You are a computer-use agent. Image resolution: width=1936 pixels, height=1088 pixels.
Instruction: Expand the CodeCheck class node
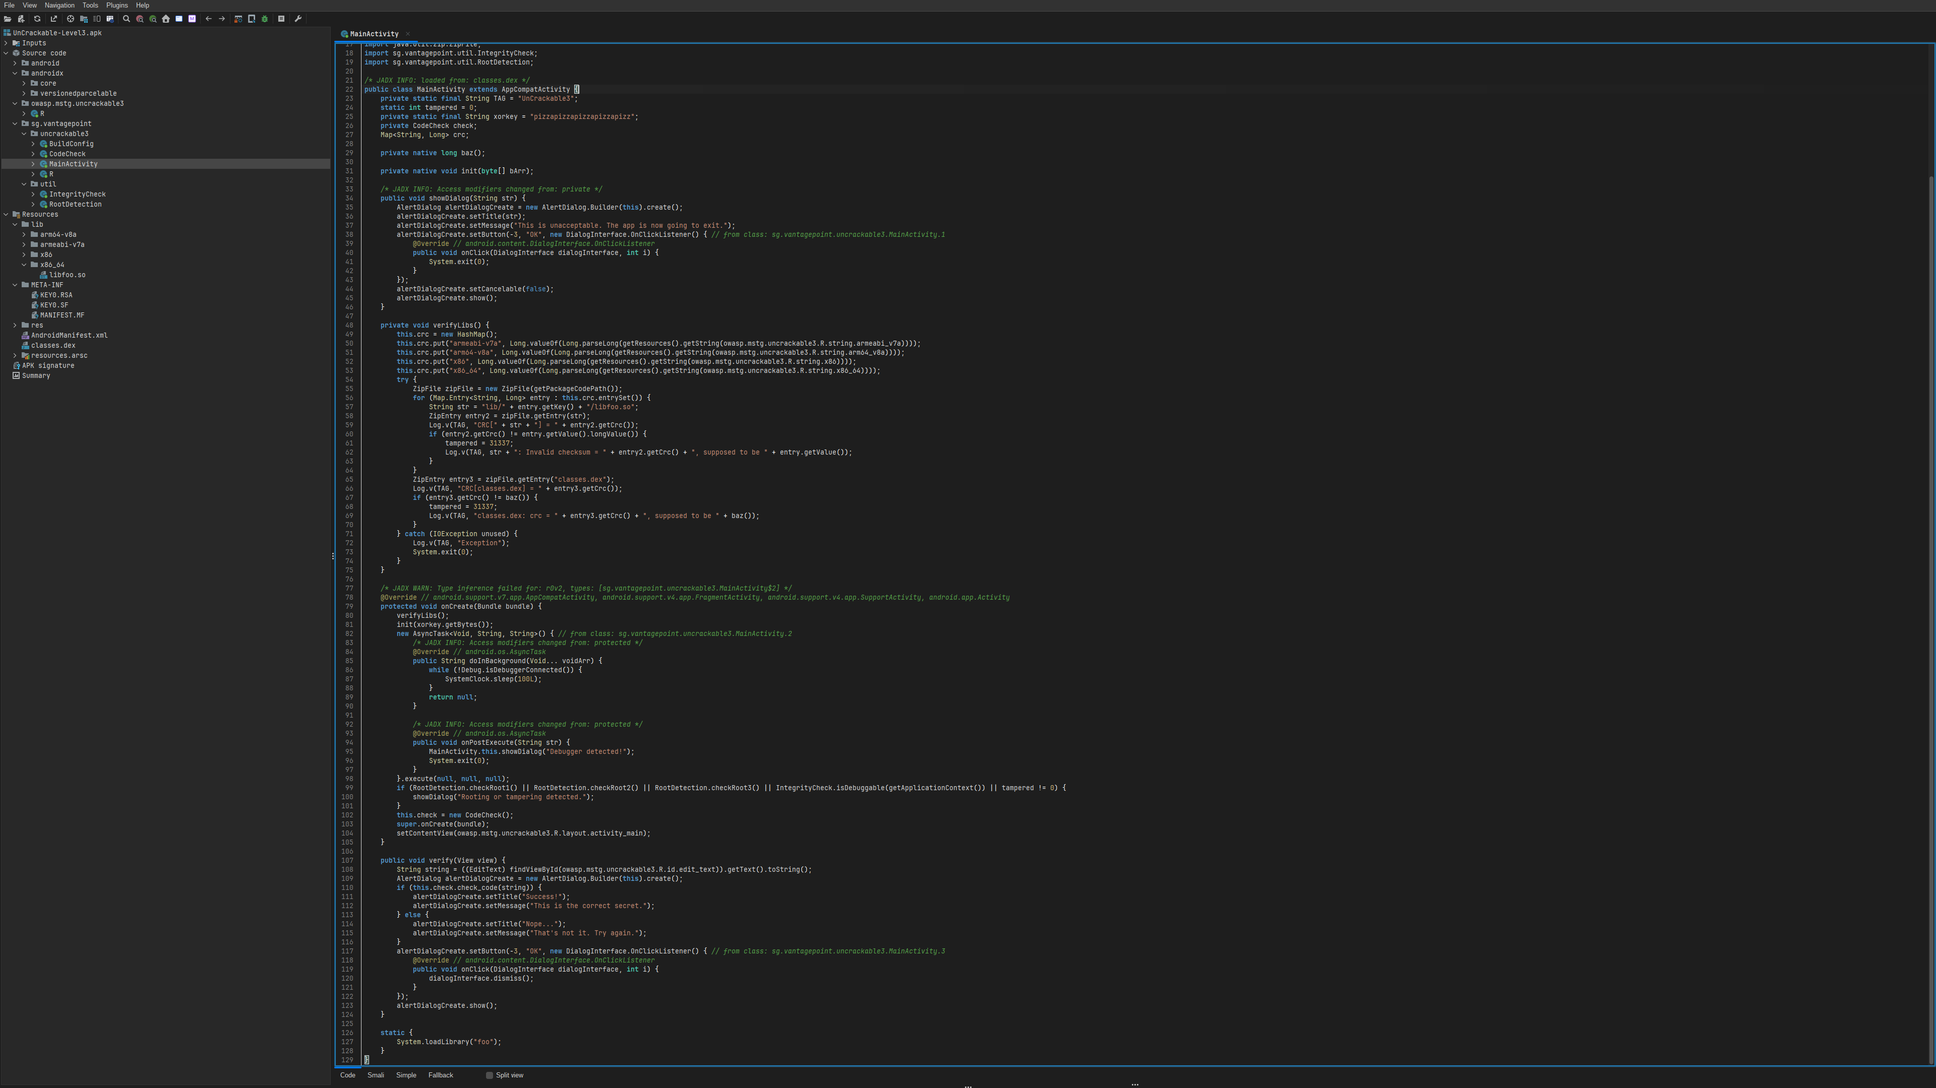coord(33,154)
